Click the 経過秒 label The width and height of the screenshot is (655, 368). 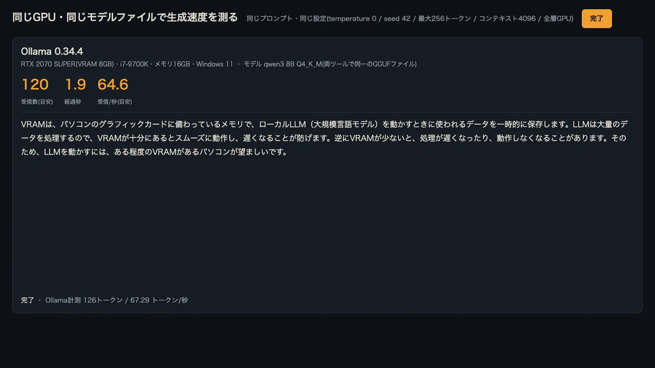pyautogui.click(x=73, y=102)
